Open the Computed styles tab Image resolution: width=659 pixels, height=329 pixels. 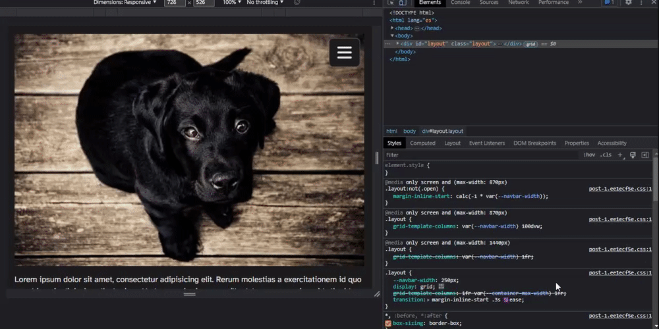[x=422, y=143]
